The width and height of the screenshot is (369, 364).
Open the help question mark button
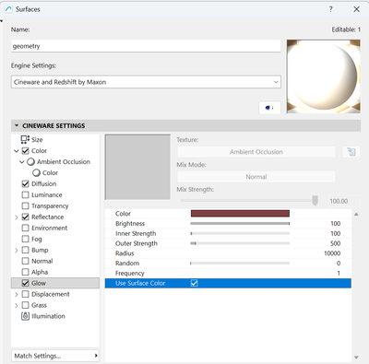pos(330,9)
